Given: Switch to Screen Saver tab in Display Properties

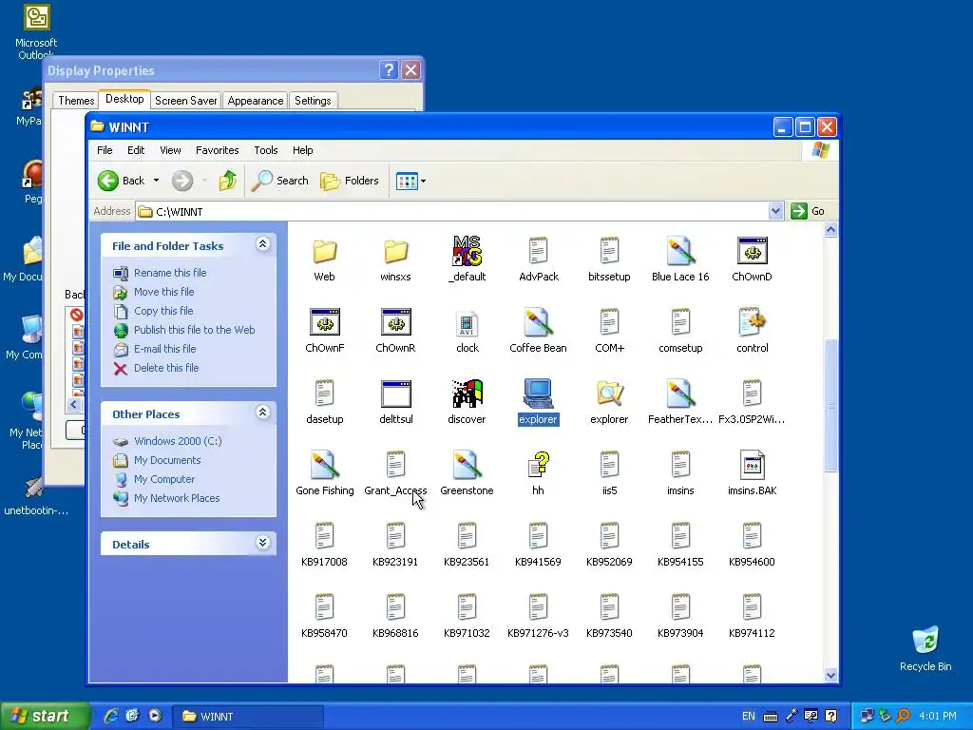Looking at the screenshot, I should tap(185, 101).
